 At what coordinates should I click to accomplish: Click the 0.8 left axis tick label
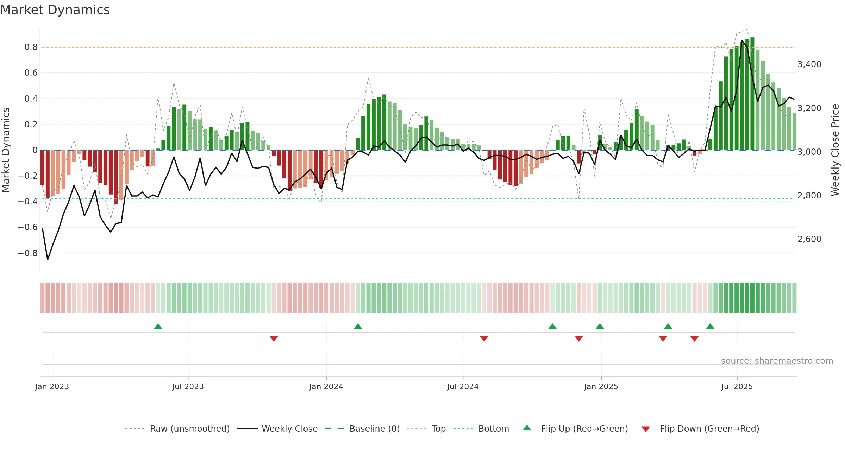(31, 47)
